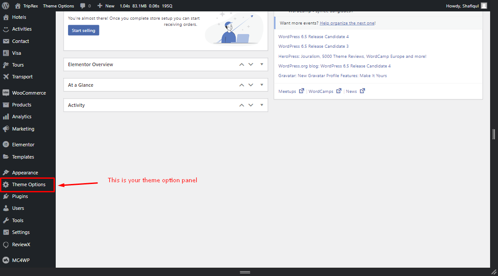Click external link icon next to News
Viewport: 498px width, 276px height.
click(362, 91)
